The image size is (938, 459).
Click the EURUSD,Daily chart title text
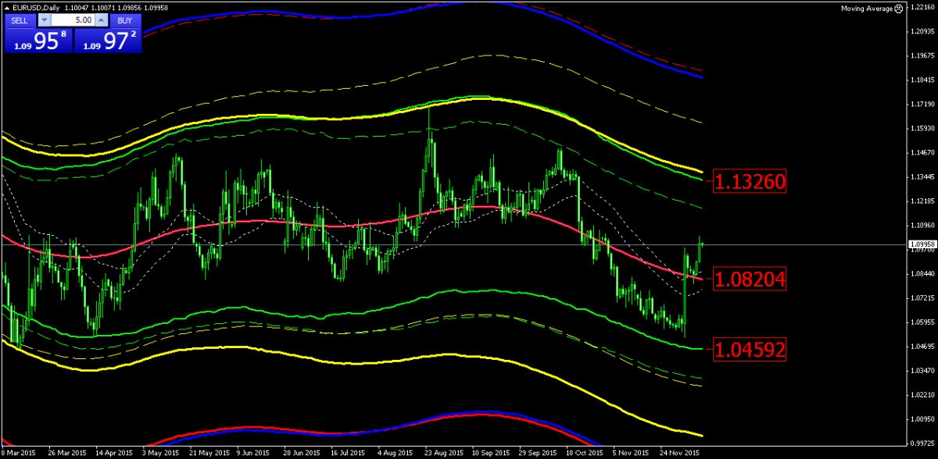[35, 8]
